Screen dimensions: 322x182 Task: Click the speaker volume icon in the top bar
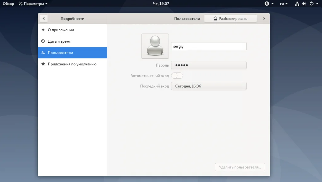coord(304,3)
